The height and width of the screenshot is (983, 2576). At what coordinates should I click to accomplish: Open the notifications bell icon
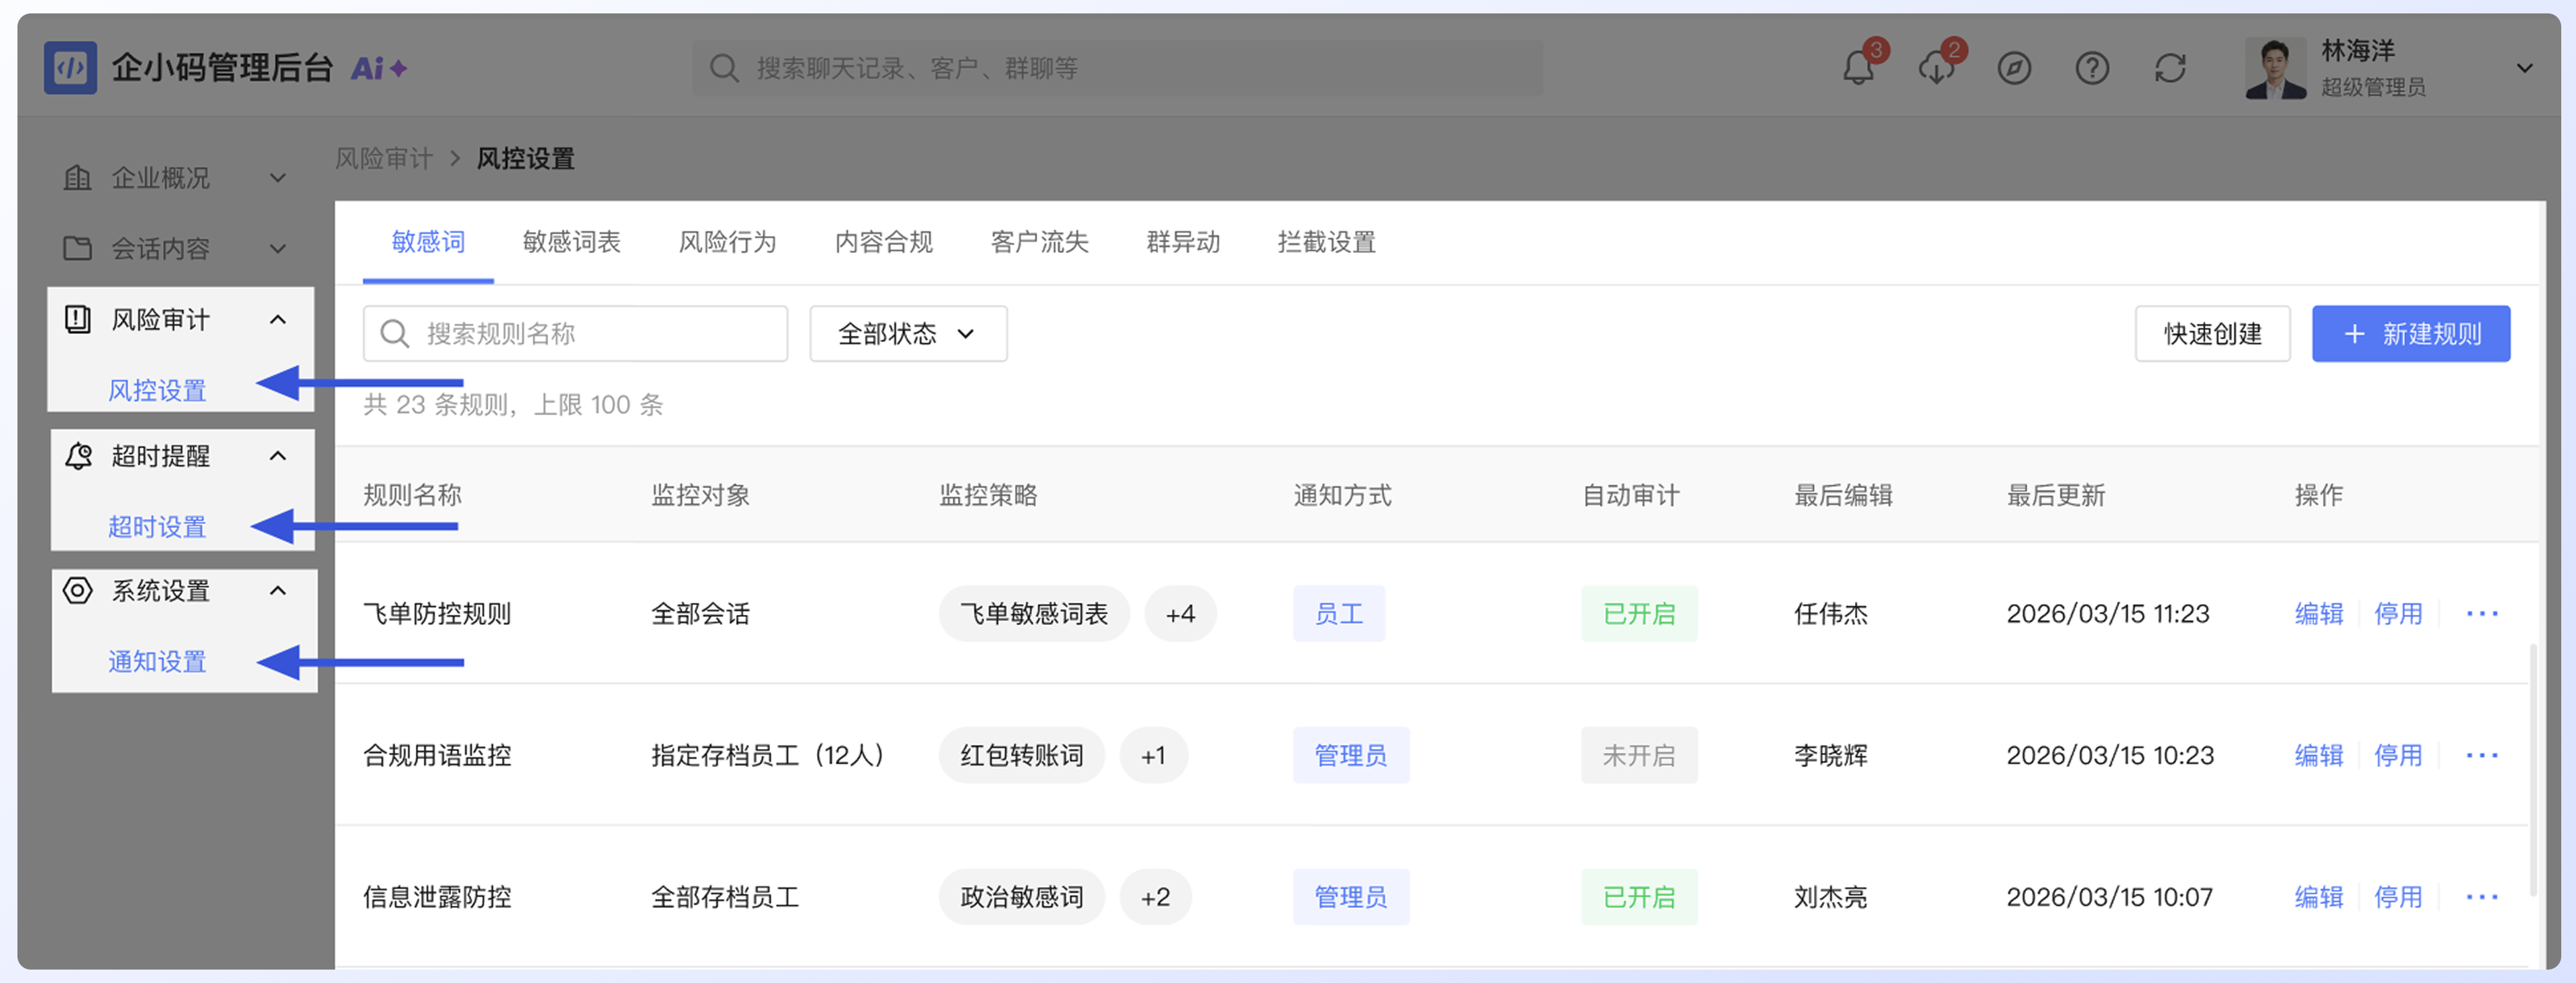coord(1858,68)
